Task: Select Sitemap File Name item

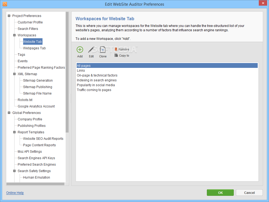Action: tap(37, 93)
